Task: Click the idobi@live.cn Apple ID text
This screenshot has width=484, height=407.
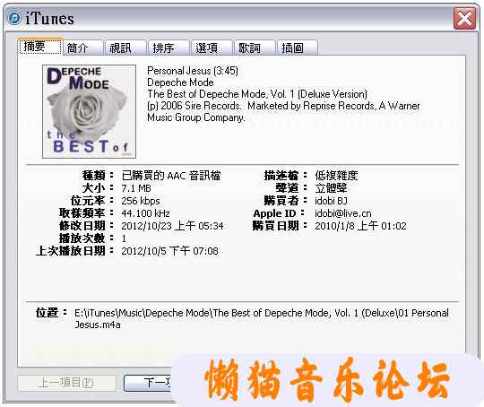Action: click(x=343, y=213)
